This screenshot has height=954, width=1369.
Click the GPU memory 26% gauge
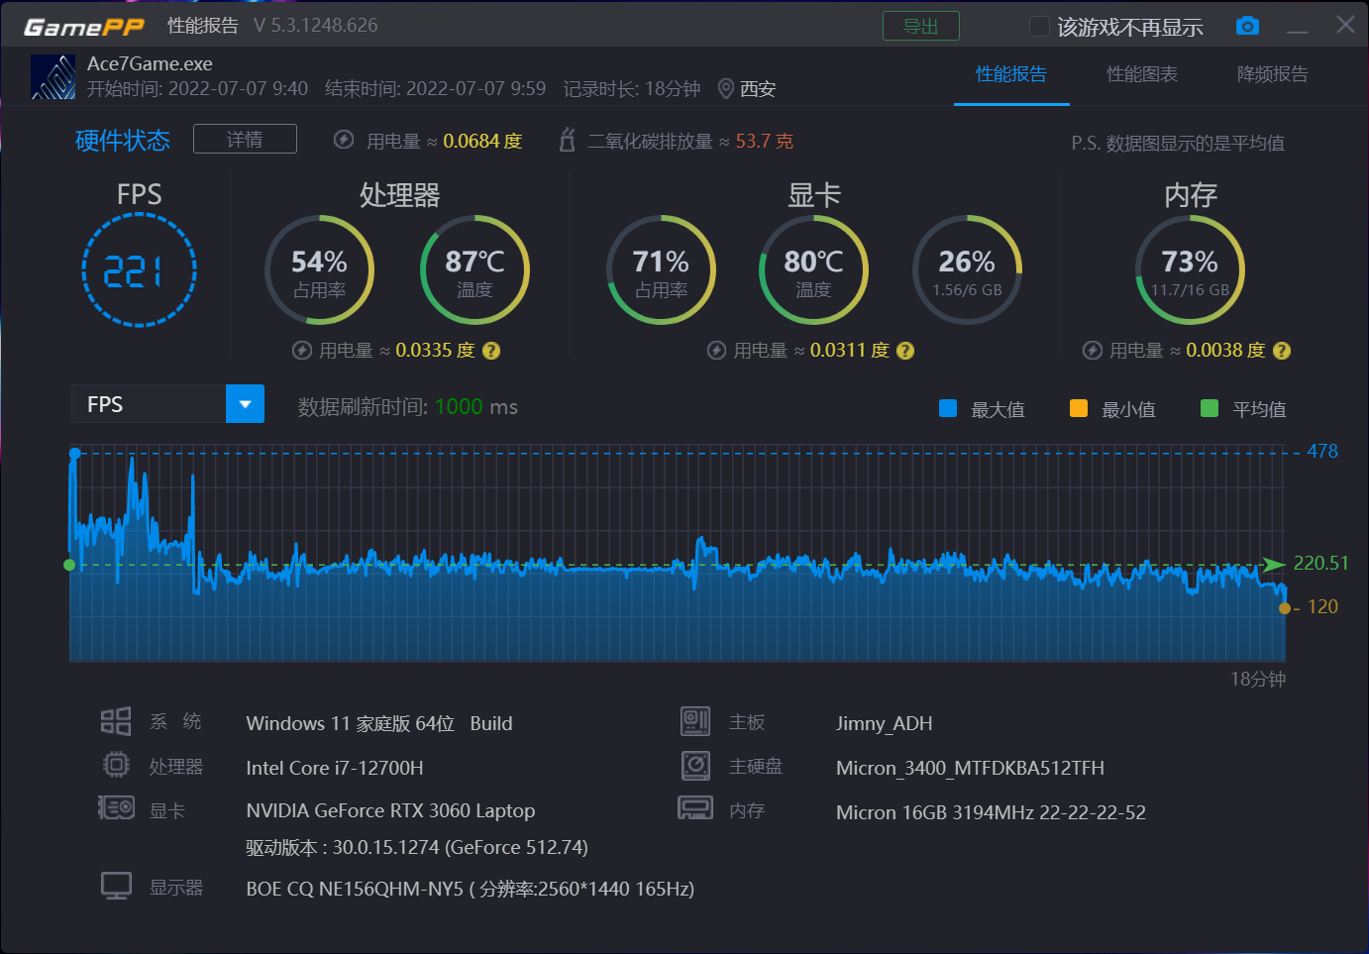coord(967,269)
